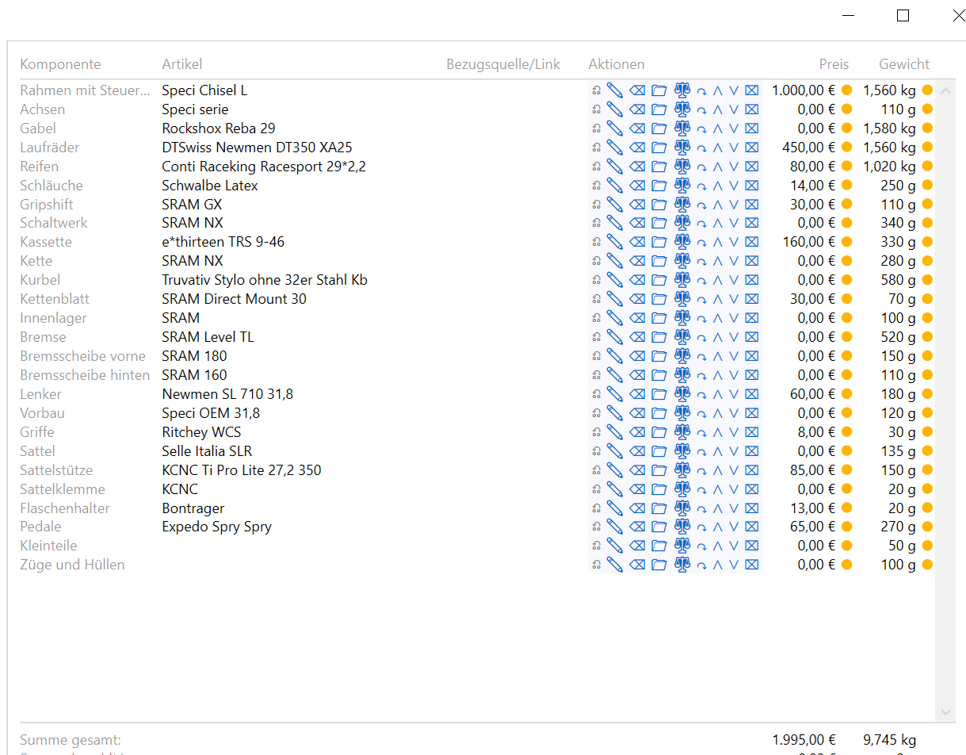Delete the Lenker row with the crossed box icon
The image size is (966, 755).
(752, 394)
